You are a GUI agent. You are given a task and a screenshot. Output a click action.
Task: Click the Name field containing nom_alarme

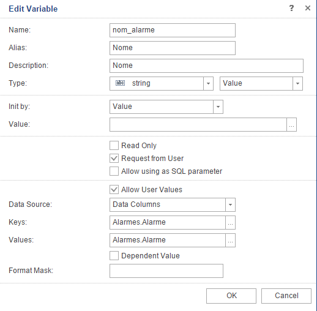point(173,31)
